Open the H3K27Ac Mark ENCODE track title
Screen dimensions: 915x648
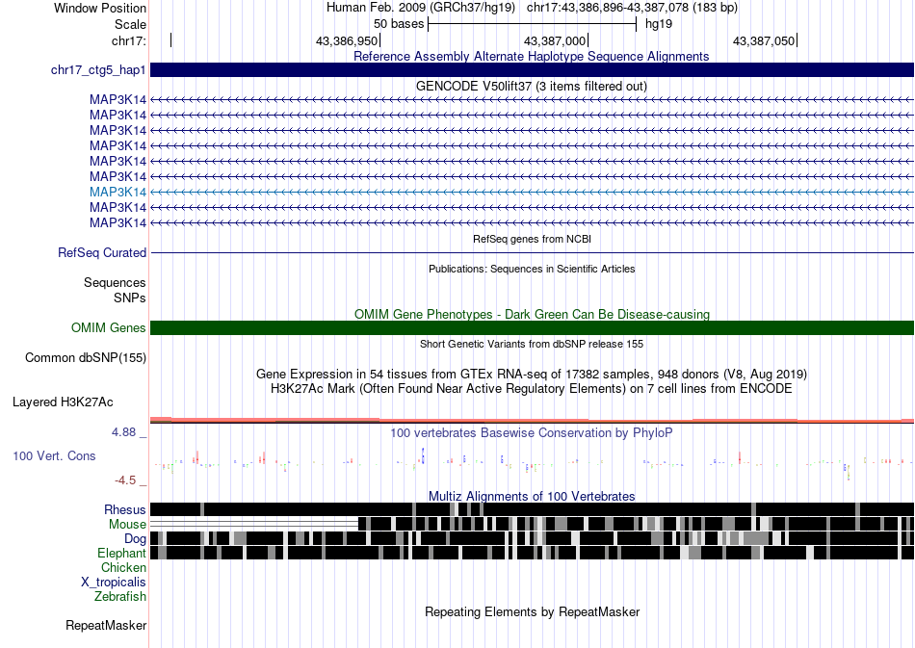click(x=532, y=388)
